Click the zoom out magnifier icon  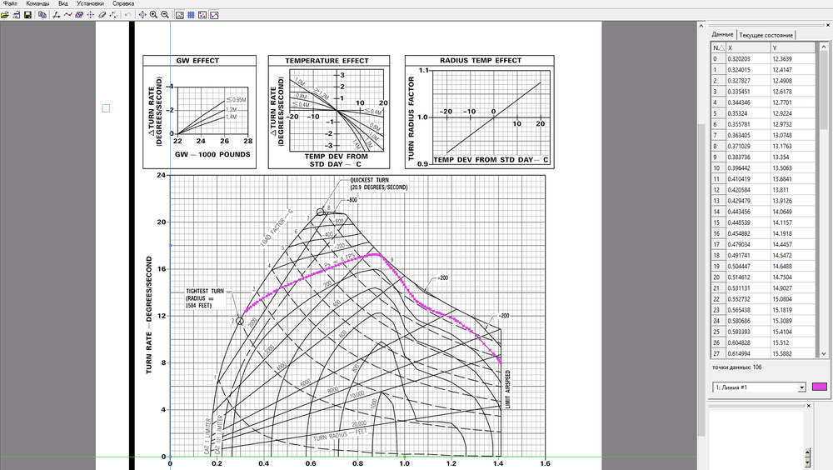pyautogui.click(x=165, y=15)
